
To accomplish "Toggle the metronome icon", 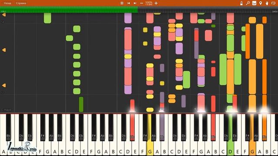I will pos(242,3).
